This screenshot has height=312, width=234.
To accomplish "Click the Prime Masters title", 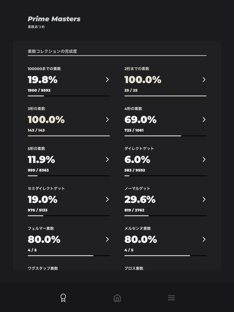I will (x=54, y=19).
